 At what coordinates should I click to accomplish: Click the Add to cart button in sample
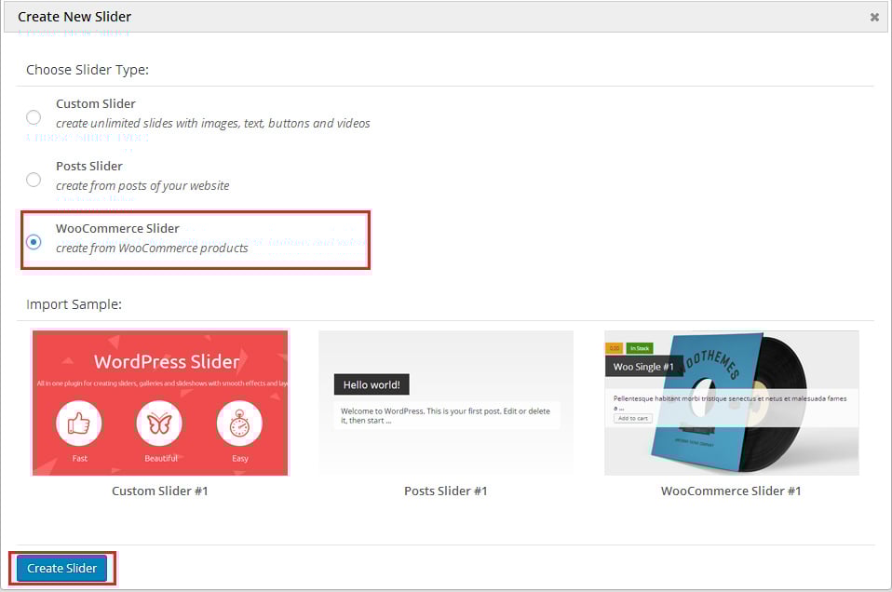click(633, 419)
